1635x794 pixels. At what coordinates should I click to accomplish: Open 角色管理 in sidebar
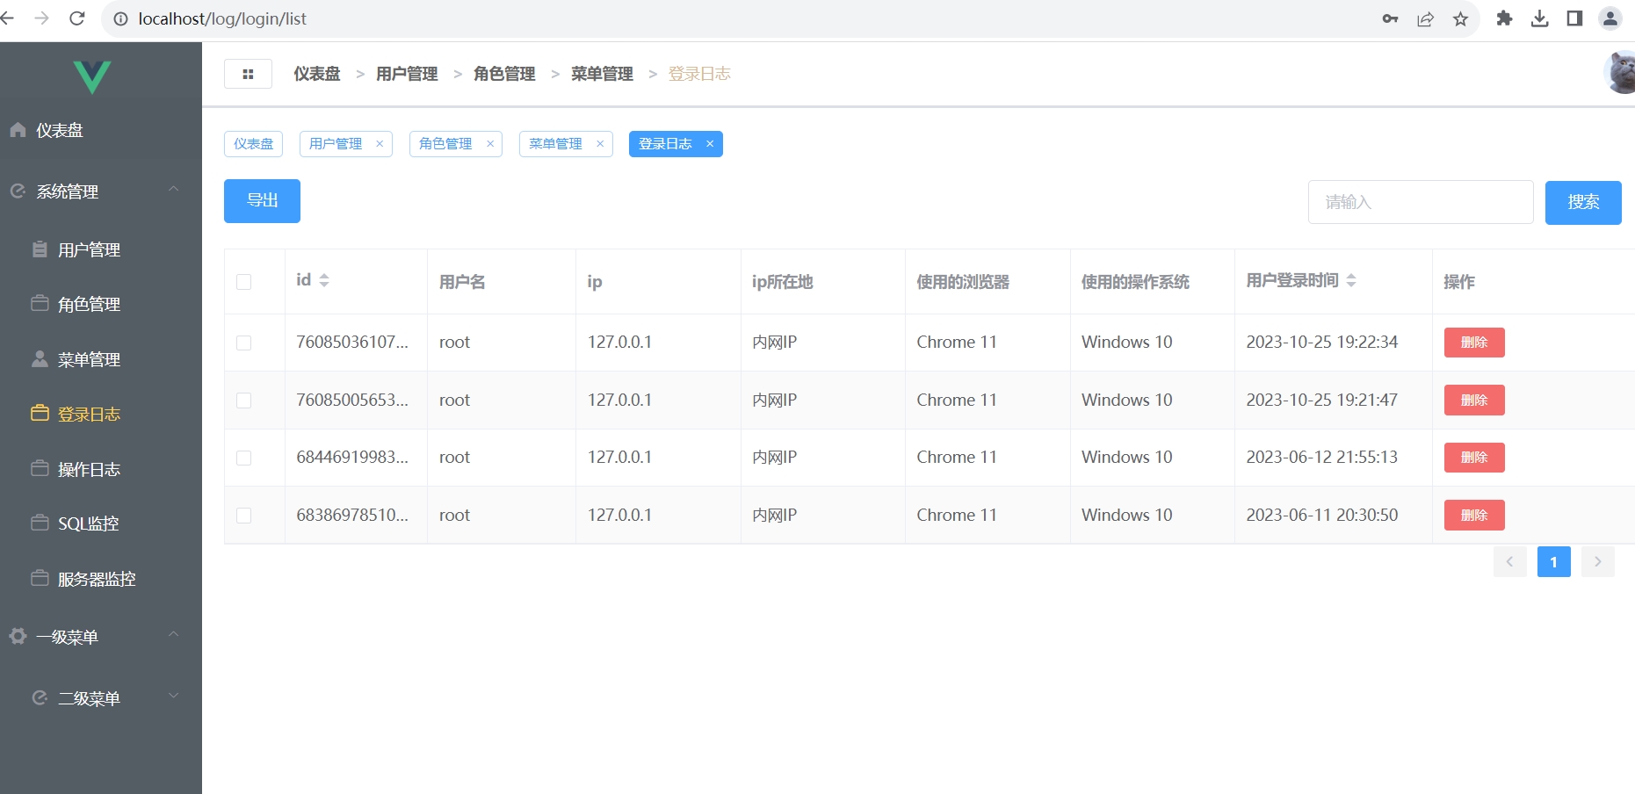101,304
